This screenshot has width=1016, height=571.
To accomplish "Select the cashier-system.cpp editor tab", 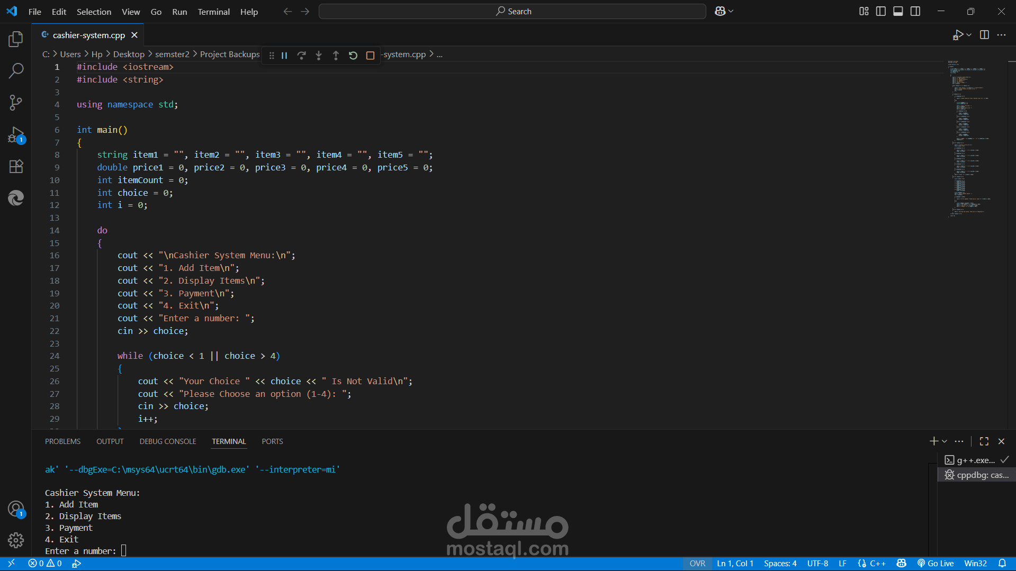I will click(88, 35).
